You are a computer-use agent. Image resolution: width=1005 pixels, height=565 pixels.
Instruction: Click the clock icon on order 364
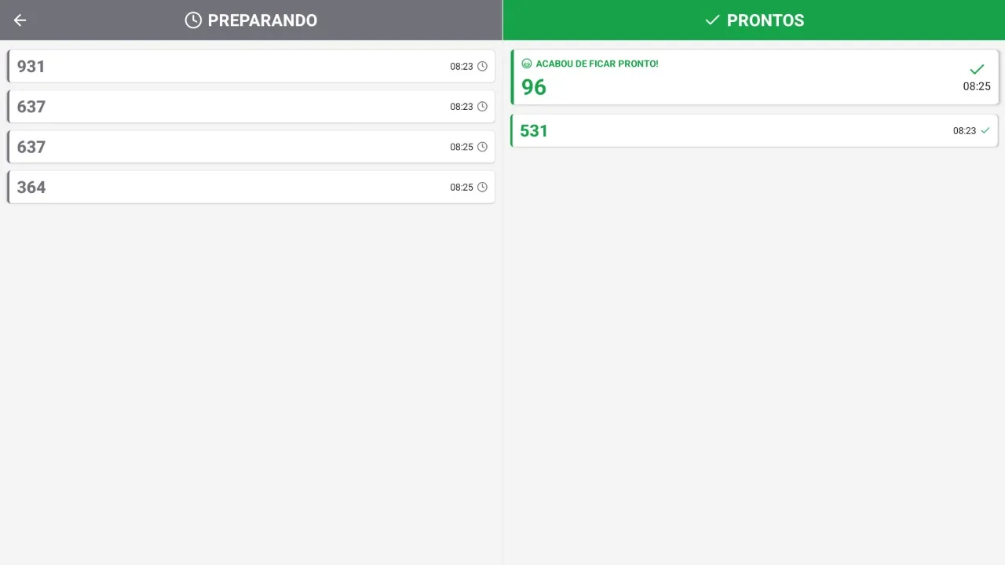point(482,188)
